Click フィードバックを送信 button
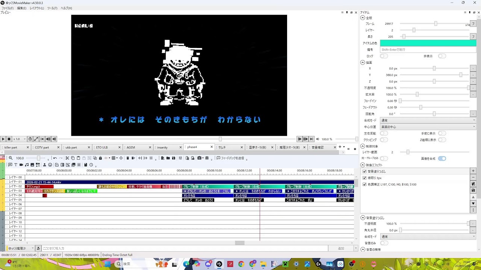The height and width of the screenshot is (270, 481). pos(230,158)
